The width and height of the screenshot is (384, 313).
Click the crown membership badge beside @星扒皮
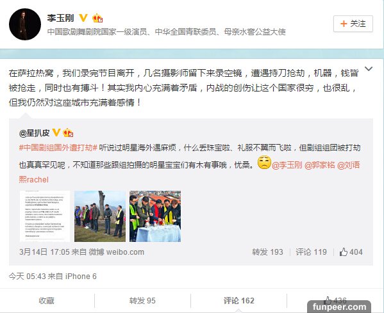pyautogui.click(x=68, y=132)
